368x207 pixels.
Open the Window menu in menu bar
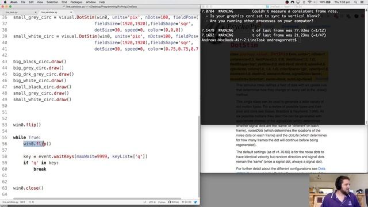coord(91,2)
